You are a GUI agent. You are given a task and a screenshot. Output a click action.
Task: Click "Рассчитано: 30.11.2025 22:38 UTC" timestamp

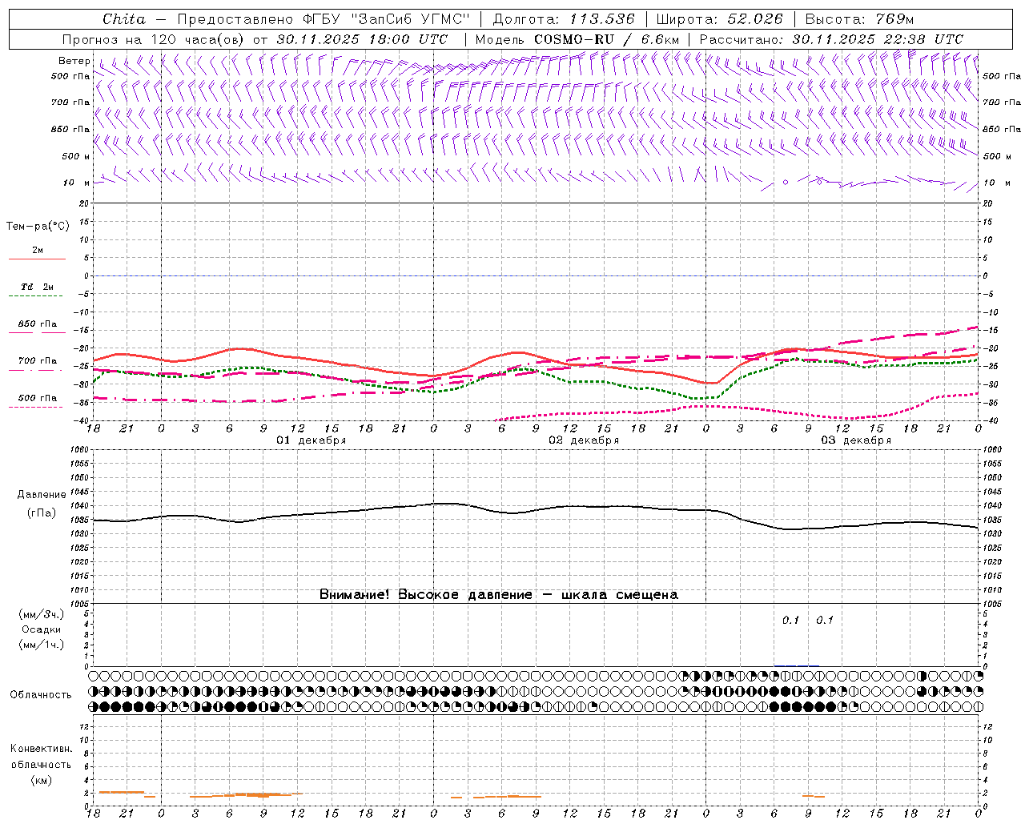pos(831,39)
